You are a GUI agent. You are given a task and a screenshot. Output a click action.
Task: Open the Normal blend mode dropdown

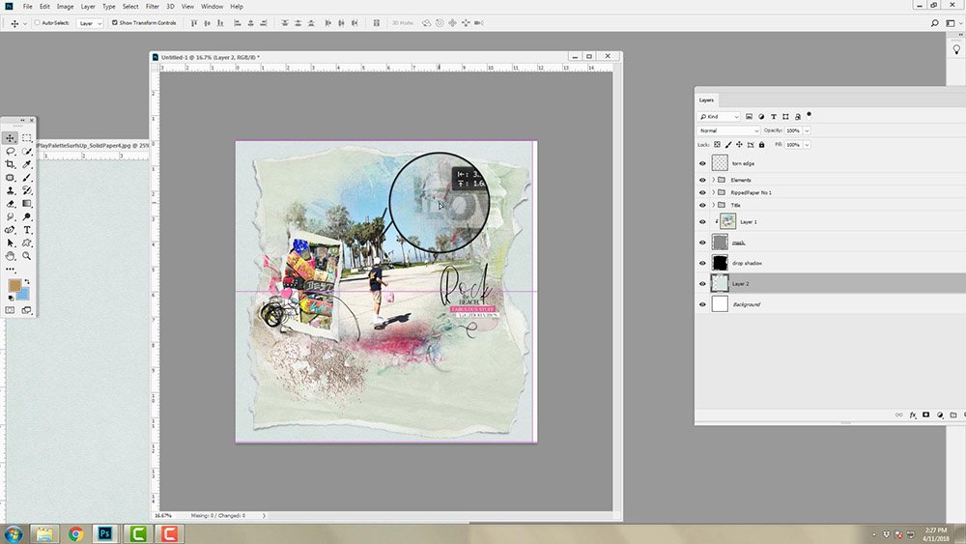[728, 130]
